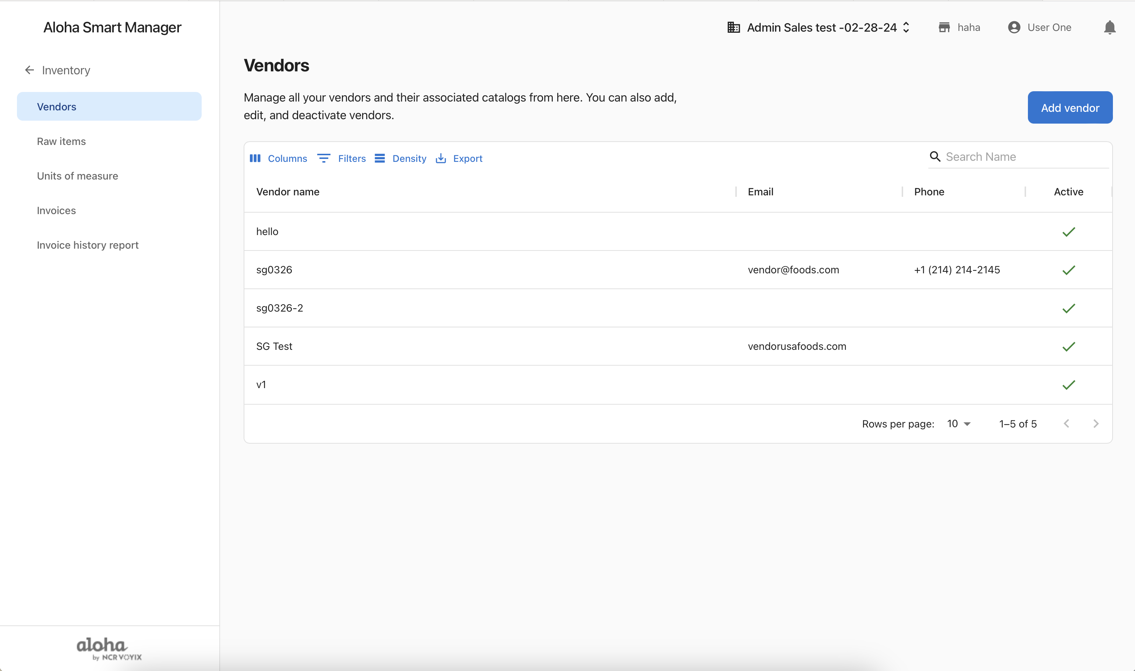Select Invoice history report menu item
Viewport: 1135px width, 671px height.
click(x=88, y=245)
